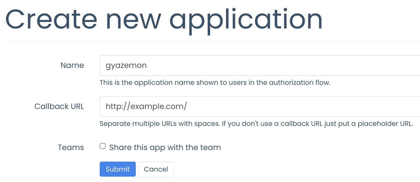Click the Name field label
Screen dimensions: 420x182
(72, 65)
